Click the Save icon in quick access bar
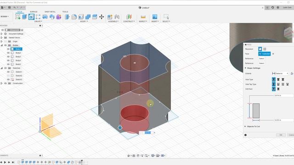This screenshot has width=294, height=165. point(9,7)
